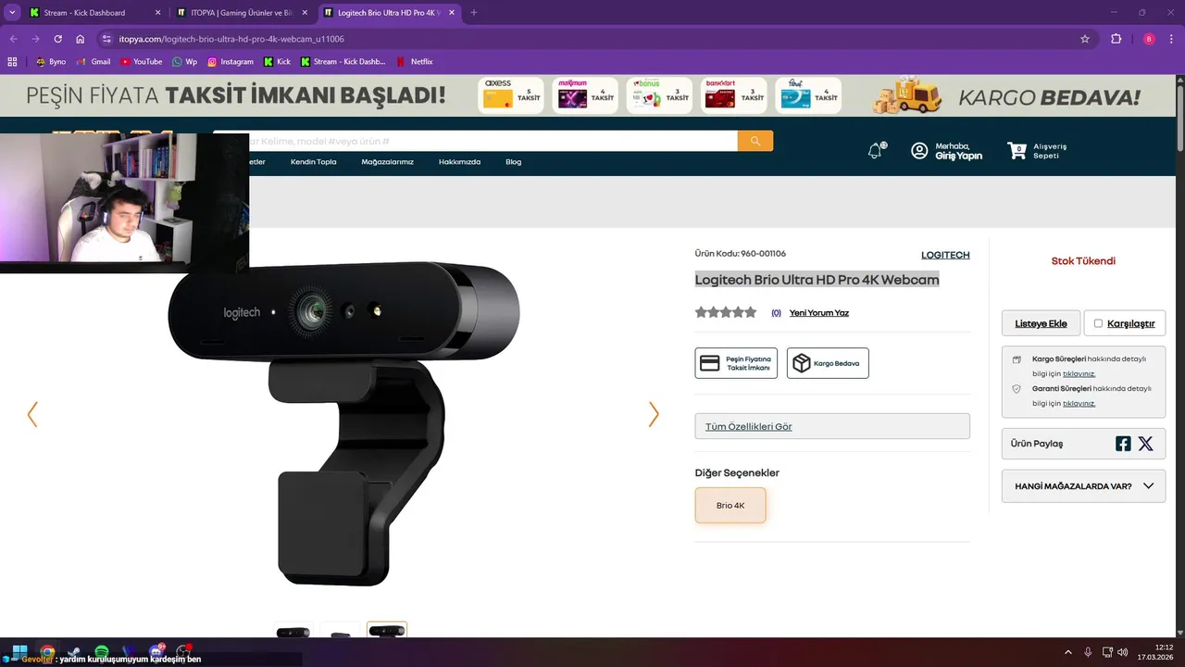
Task: Select the Brio 4K option
Action: (730, 506)
